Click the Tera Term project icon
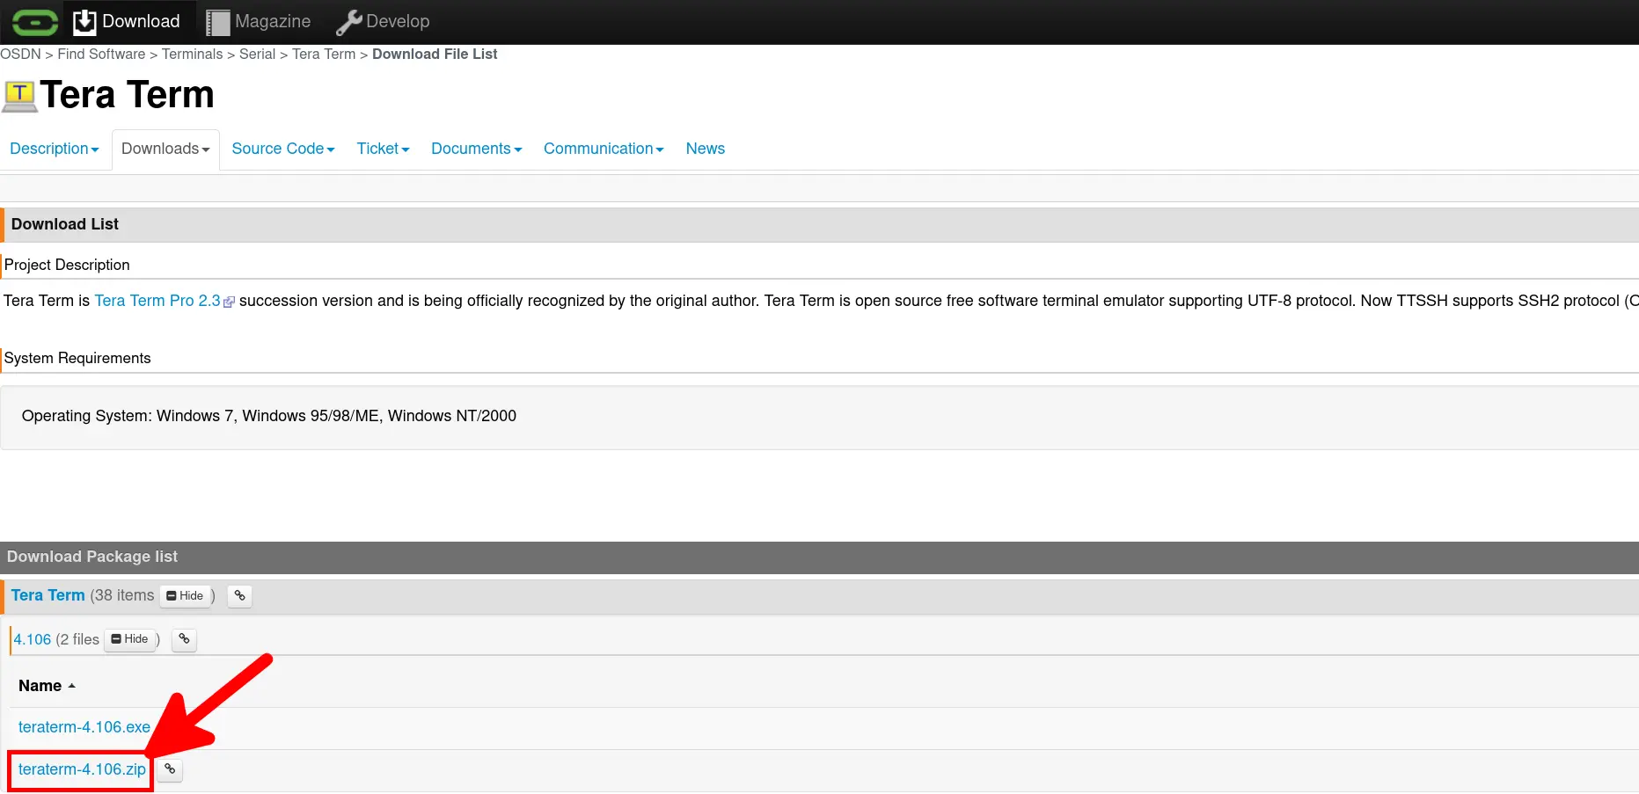The height and width of the screenshot is (794, 1639). [x=19, y=95]
